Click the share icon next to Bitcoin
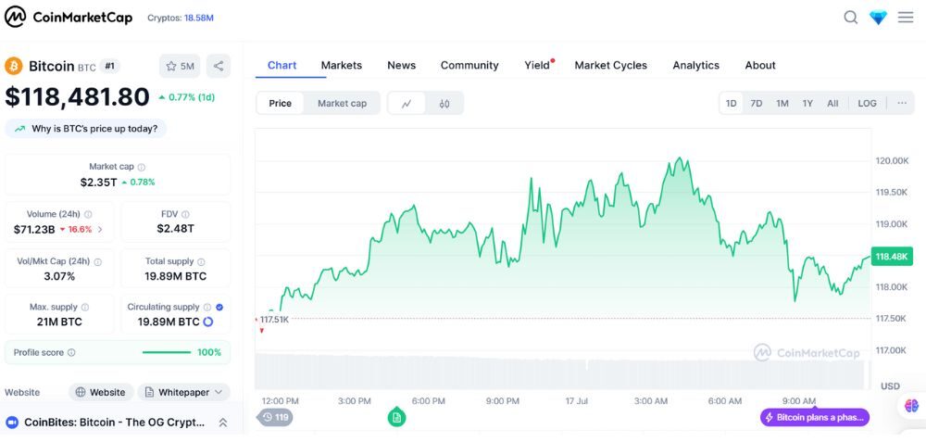The height and width of the screenshot is (442, 926). (x=219, y=66)
